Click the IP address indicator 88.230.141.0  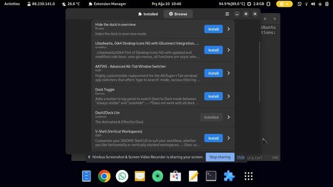pyautogui.click(x=41, y=4)
